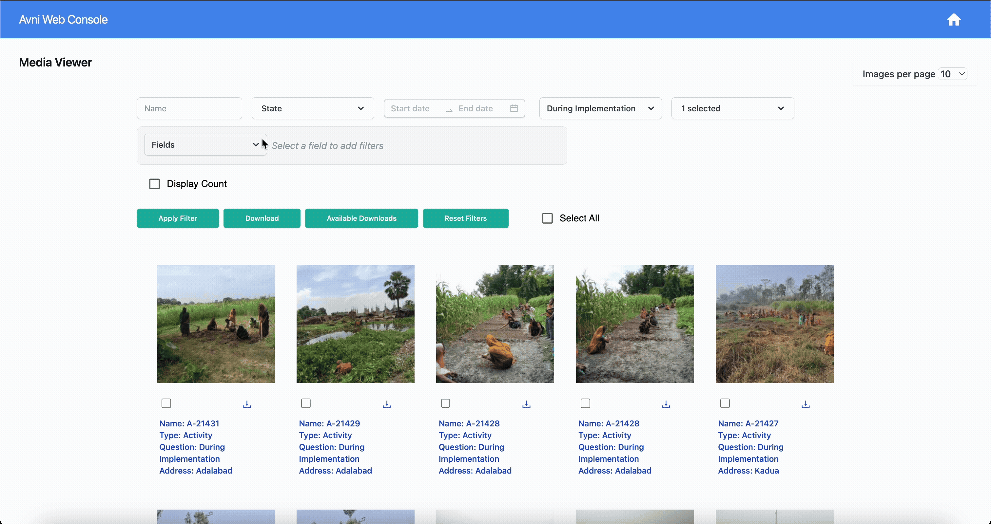Click download icon under the corn-field close-up photo
The image size is (991, 524).
526,404
